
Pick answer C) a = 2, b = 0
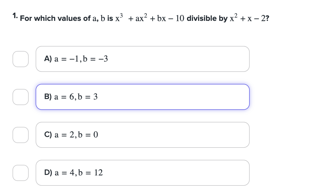pos(142,135)
